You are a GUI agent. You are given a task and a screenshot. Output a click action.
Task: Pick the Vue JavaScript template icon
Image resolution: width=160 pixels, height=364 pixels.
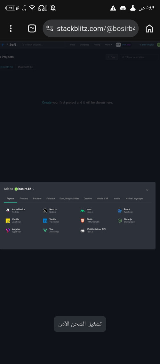45,230
